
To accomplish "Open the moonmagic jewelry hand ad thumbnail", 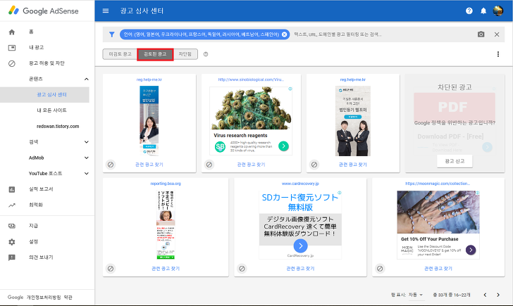I will pyautogui.click(x=438, y=212).
